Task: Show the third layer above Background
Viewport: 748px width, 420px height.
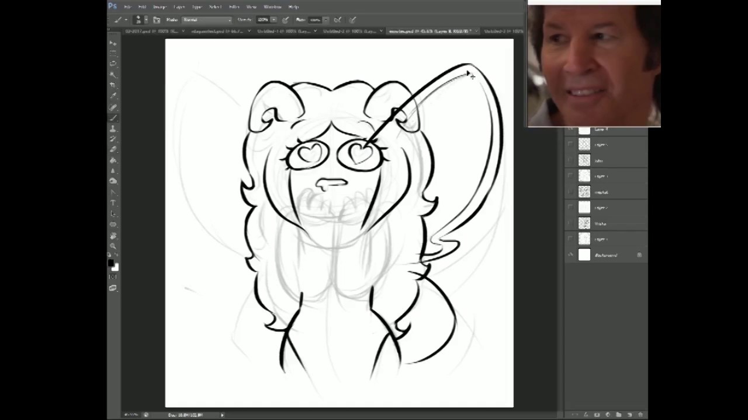Action: tap(571, 207)
